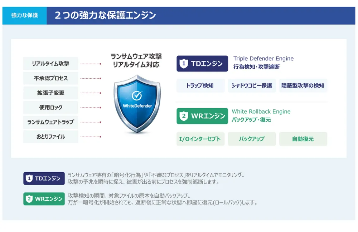Click the White Rollback Engine text
This screenshot has height=232, width=358.
pos(261,112)
